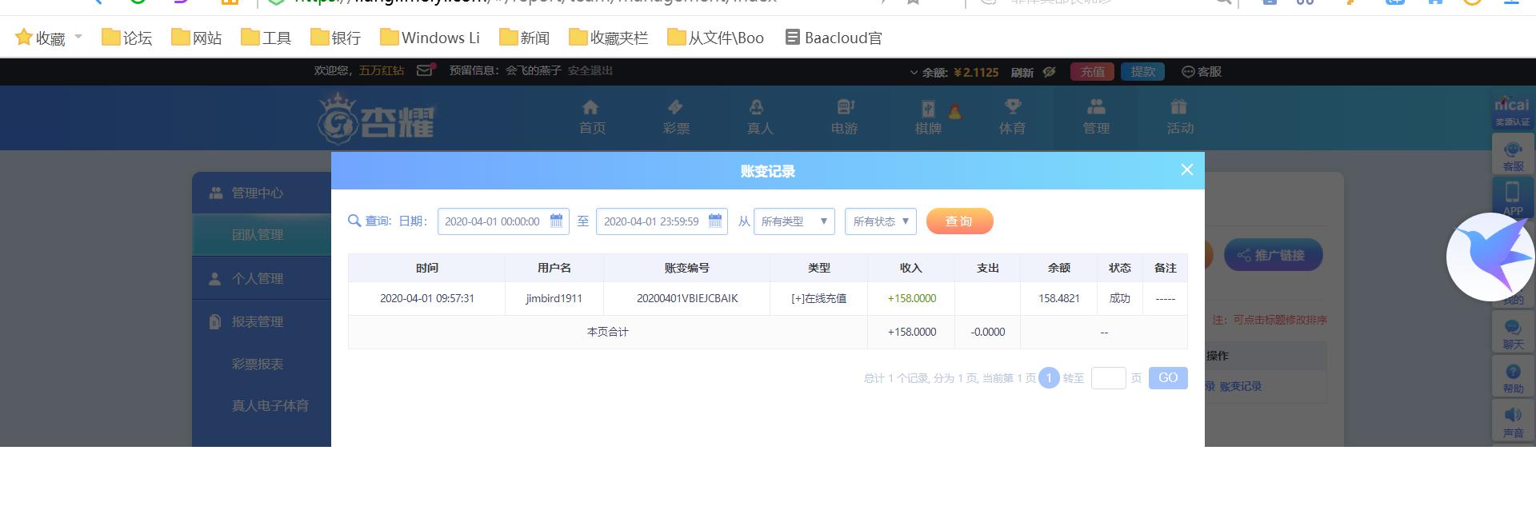
Task: Open the 银行 bookmarks folder
Action: pyautogui.click(x=335, y=38)
